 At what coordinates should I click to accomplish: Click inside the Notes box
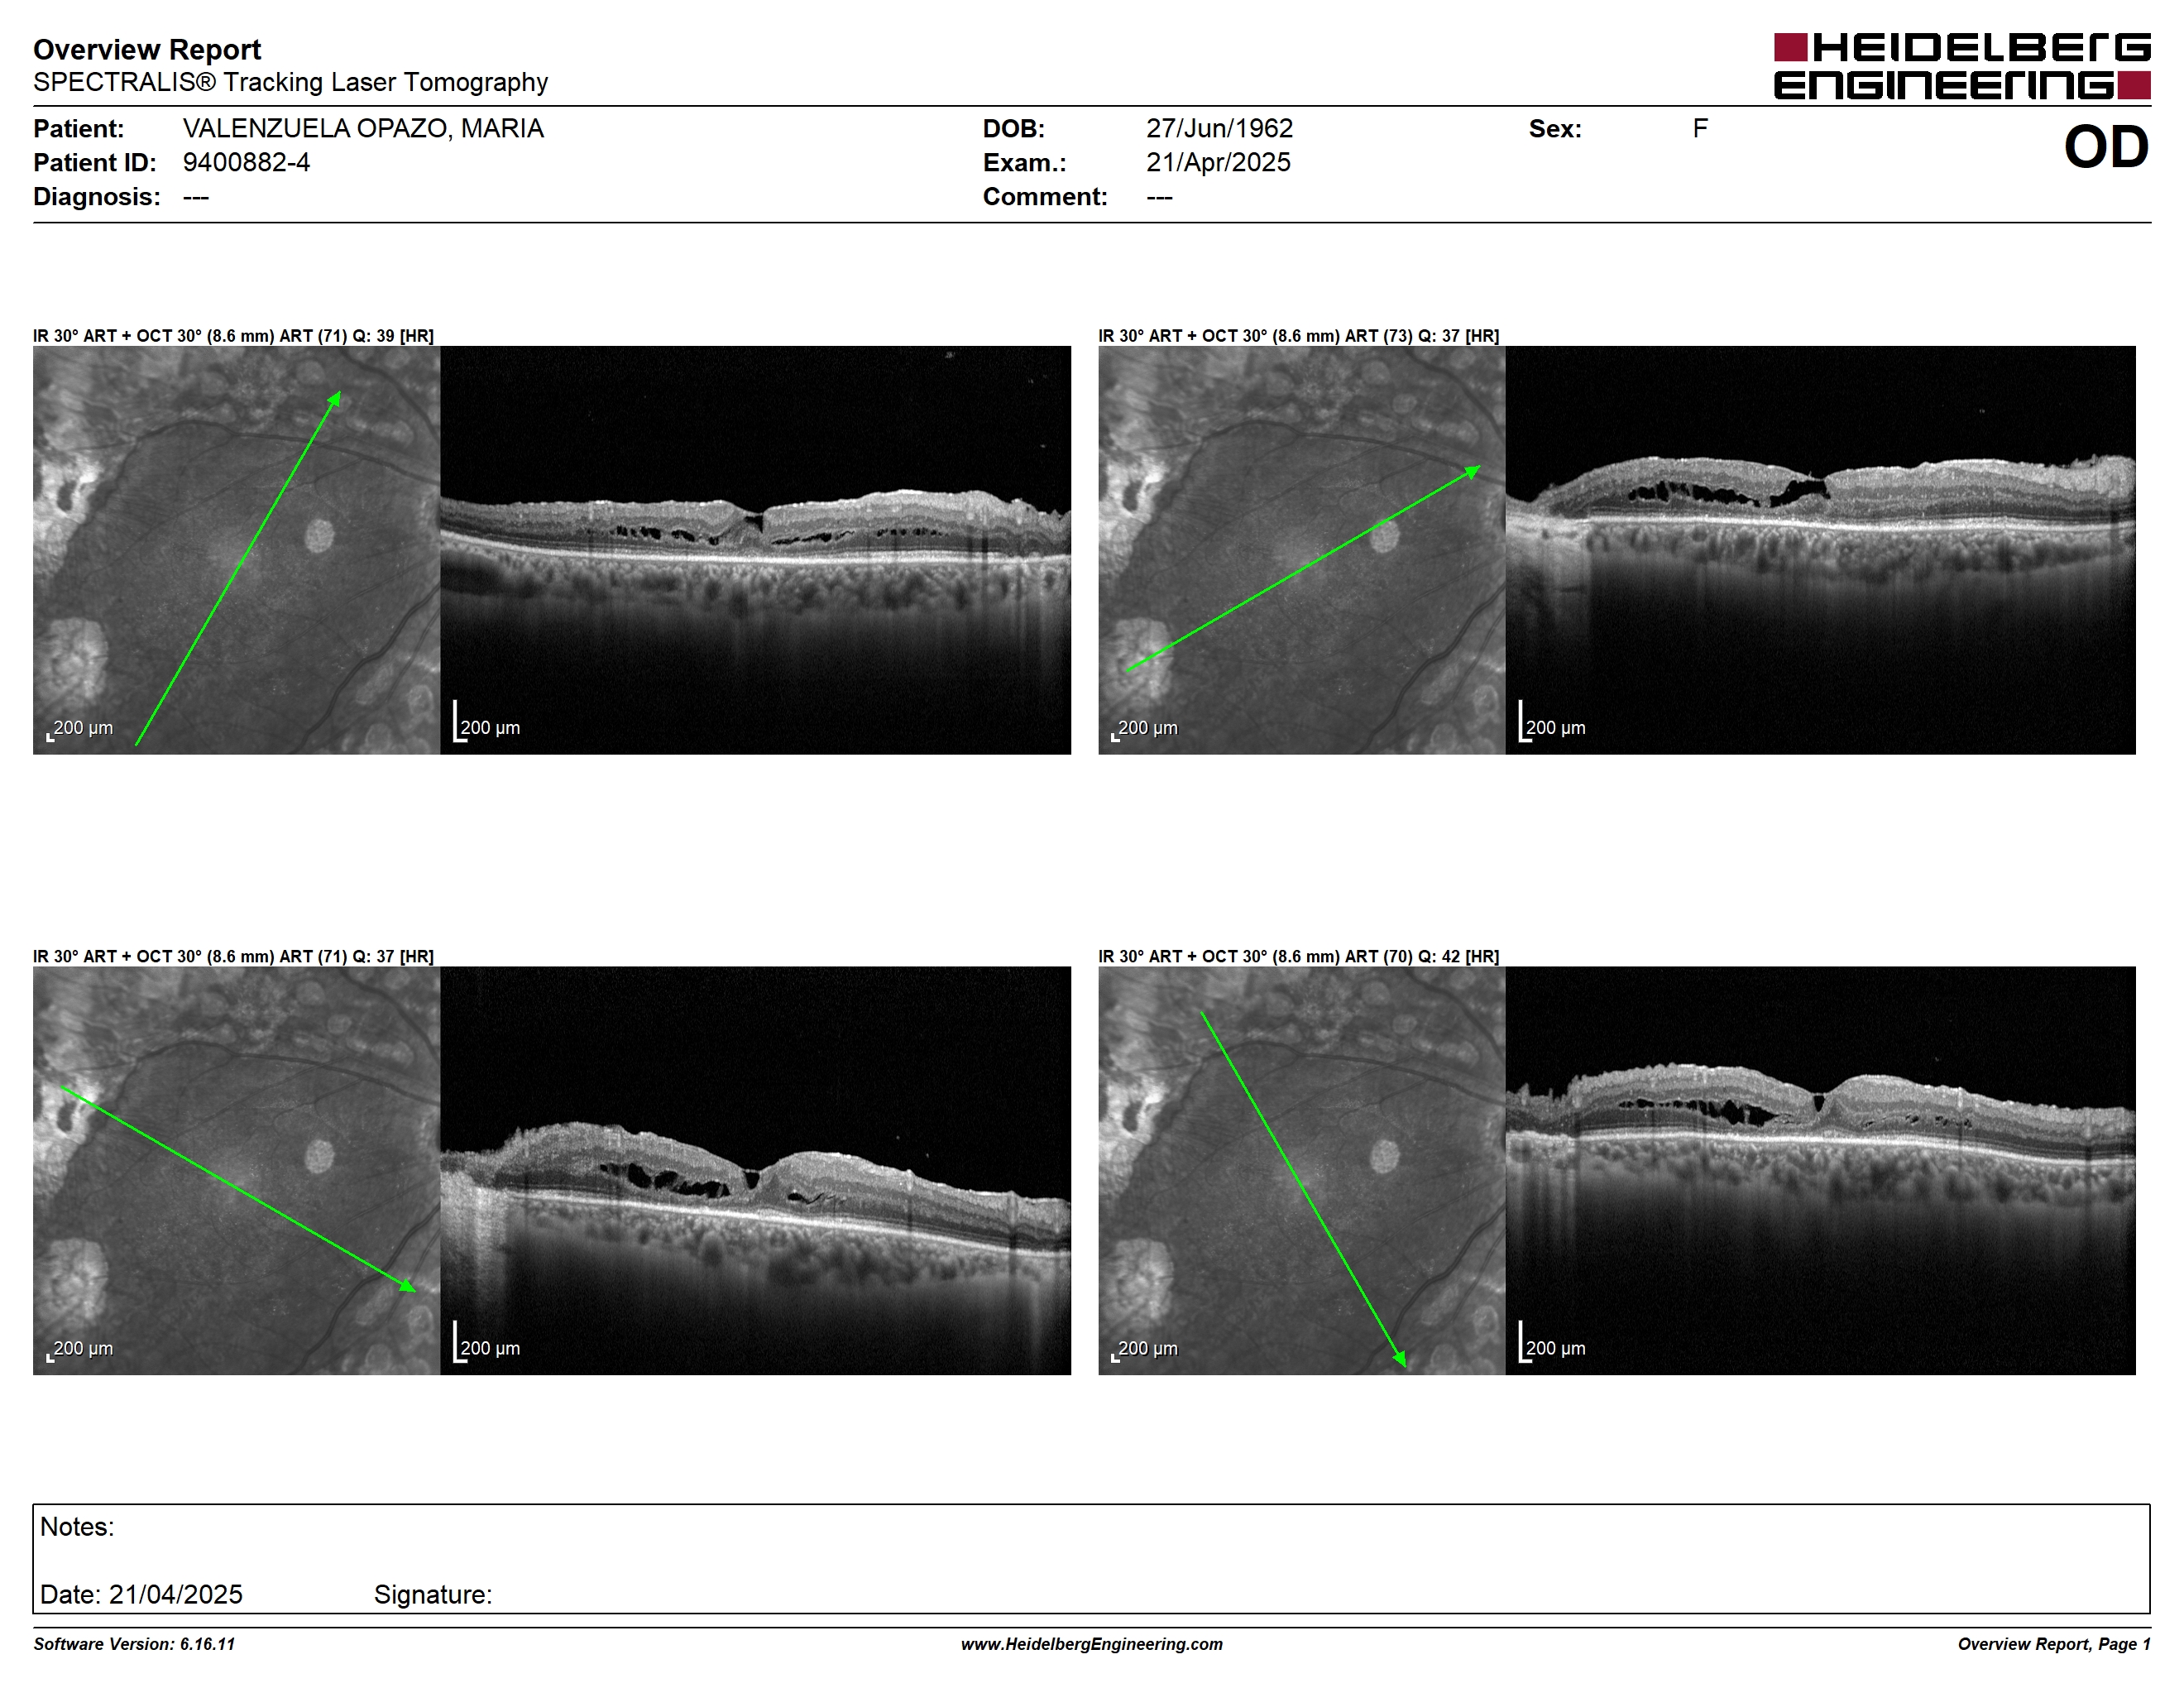pos(1091,1558)
